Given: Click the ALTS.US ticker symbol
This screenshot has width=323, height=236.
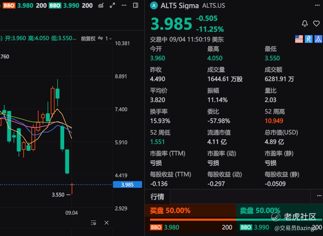Looking at the screenshot, I should tap(214, 6).
